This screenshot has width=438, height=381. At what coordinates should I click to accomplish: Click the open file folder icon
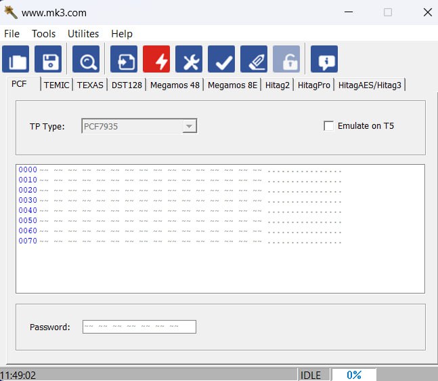coord(16,60)
